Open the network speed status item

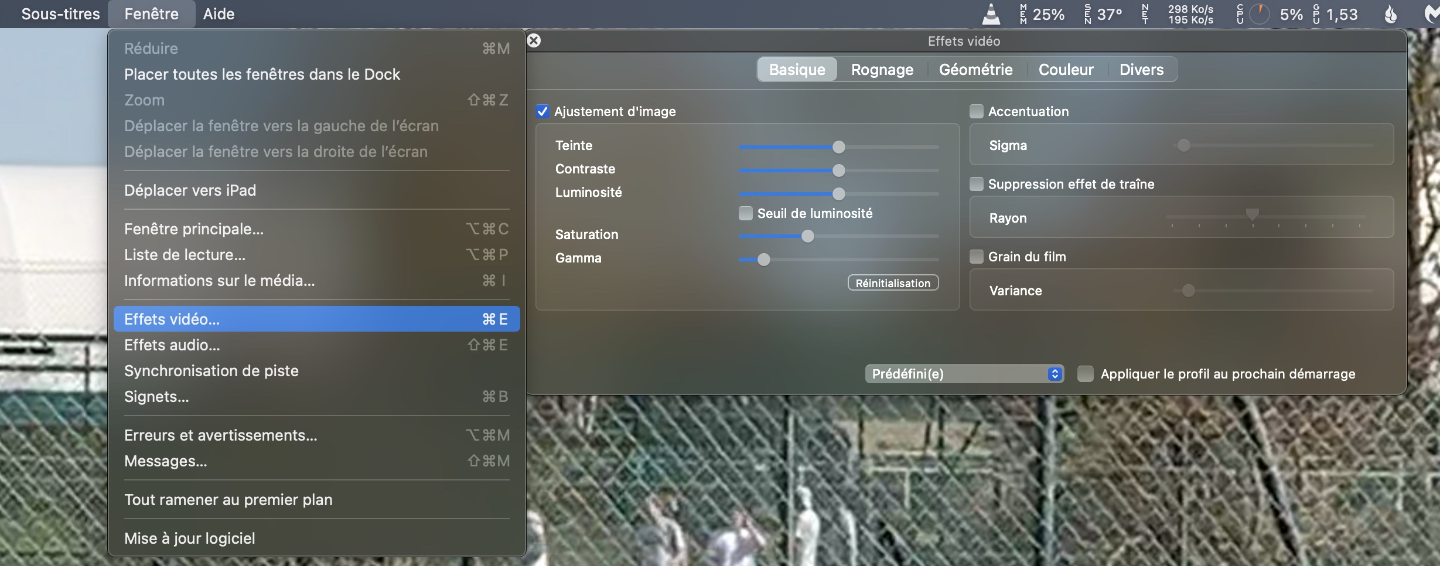1178,14
